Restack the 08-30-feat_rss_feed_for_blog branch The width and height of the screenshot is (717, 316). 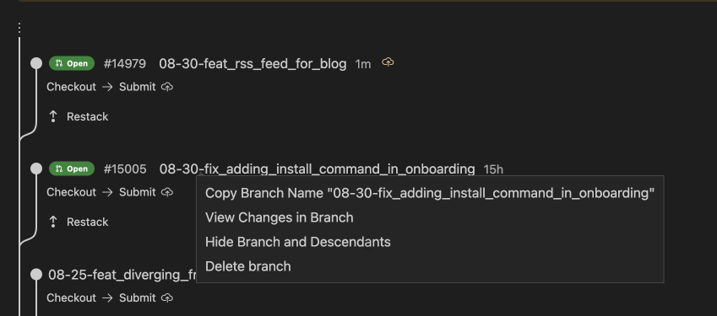point(87,117)
